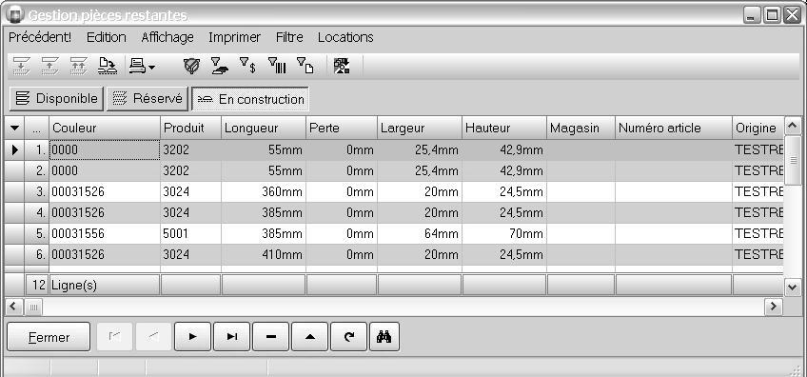807x377 pixels.
Task: Click the minus (delete record) button
Action: click(x=270, y=337)
